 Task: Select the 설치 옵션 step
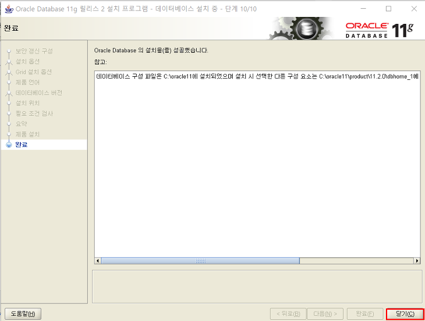coord(27,62)
